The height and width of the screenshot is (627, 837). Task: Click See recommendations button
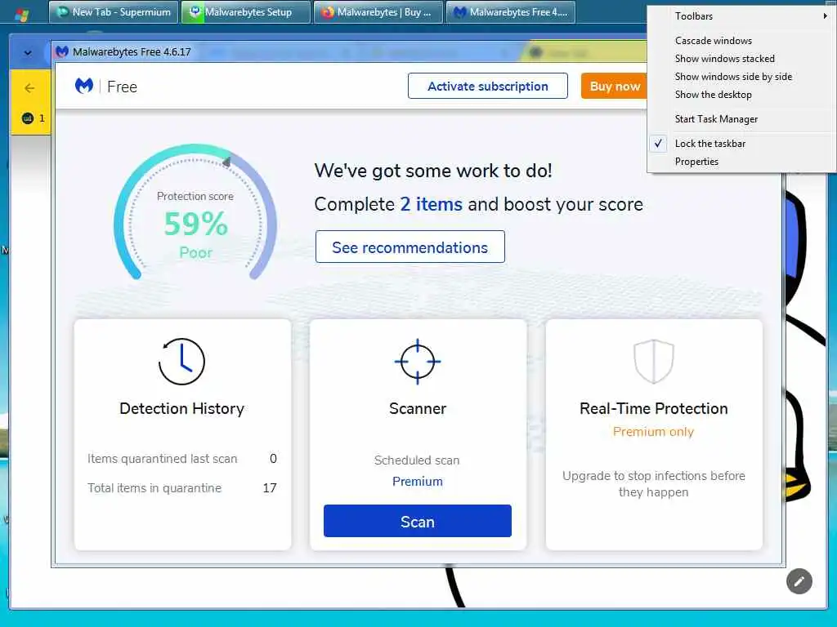tap(410, 247)
